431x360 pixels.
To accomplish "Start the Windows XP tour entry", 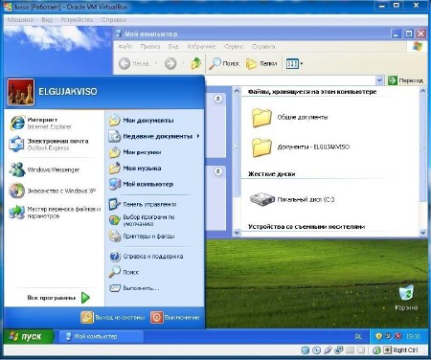I will pyautogui.click(x=53, y=191).
